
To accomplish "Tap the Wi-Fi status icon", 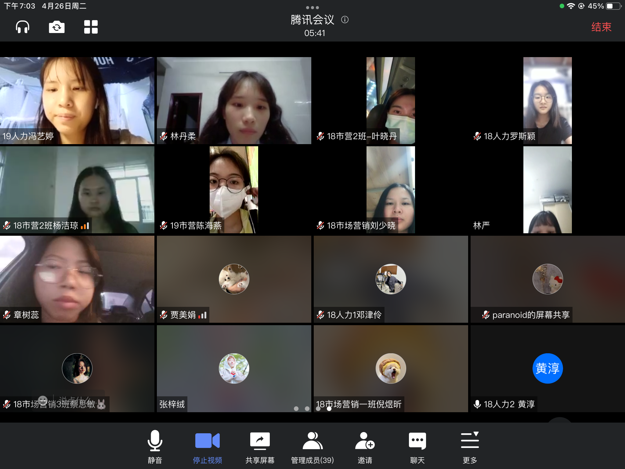I will [571, 6].
